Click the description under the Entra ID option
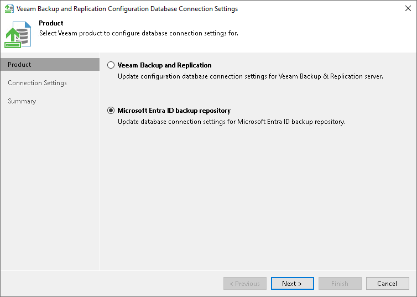Viewport: 417px width, 297px height. [x=231, y=122]
